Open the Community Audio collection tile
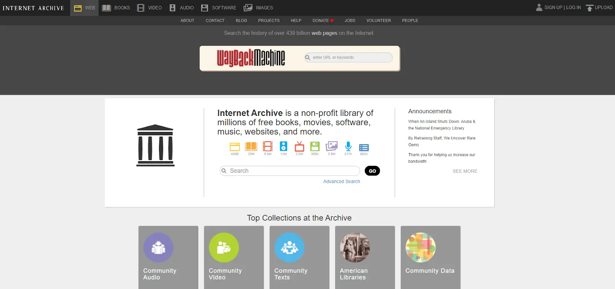The image size is (615, 289). pyautogui.click(x=168, y=257)
